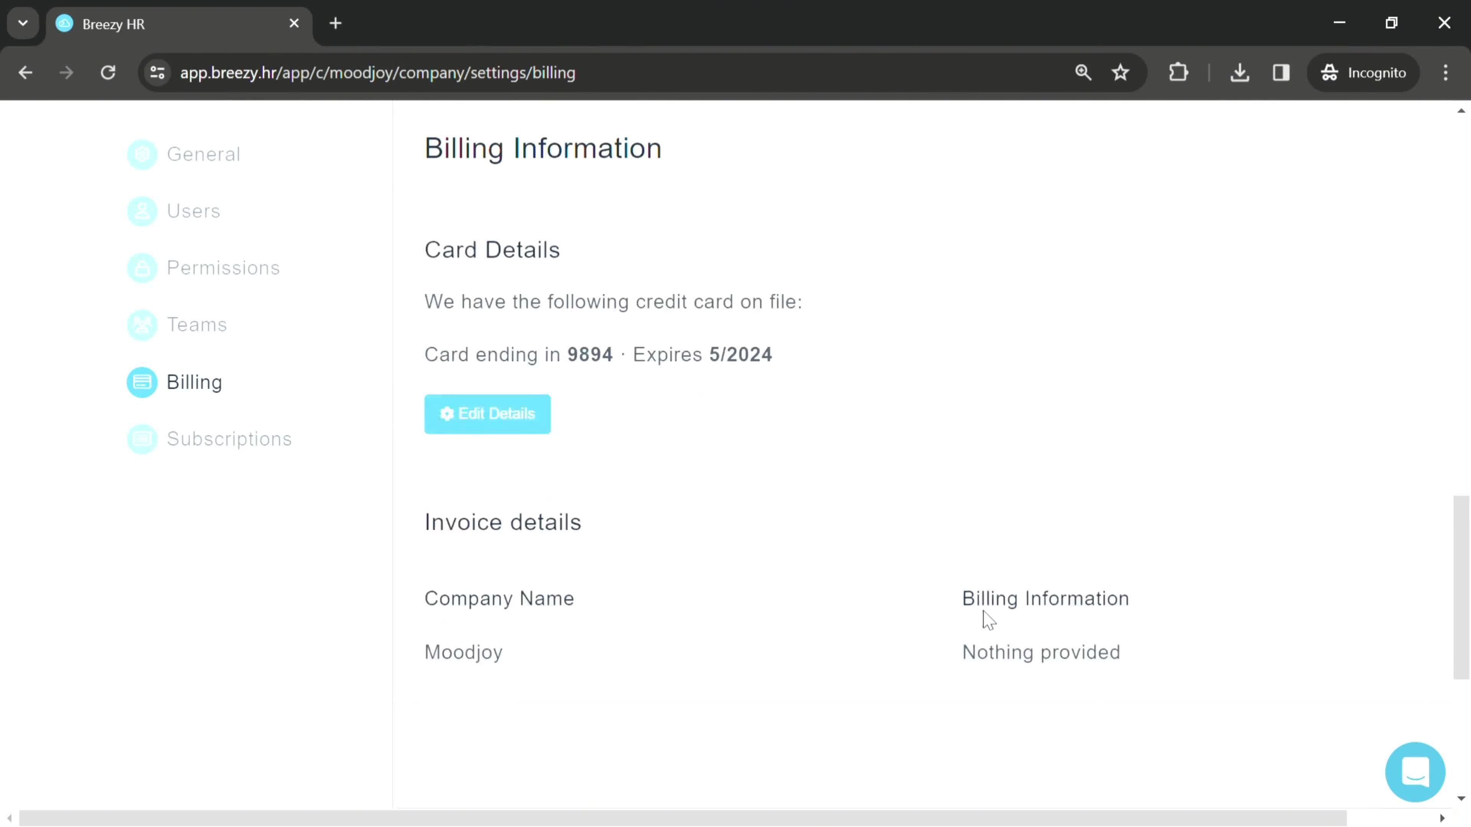
Task: Select the Subscriptions menu item
Action: coord(230,438)
